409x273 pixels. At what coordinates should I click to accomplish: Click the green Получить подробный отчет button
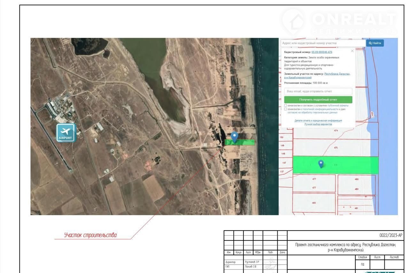point(318,100)
